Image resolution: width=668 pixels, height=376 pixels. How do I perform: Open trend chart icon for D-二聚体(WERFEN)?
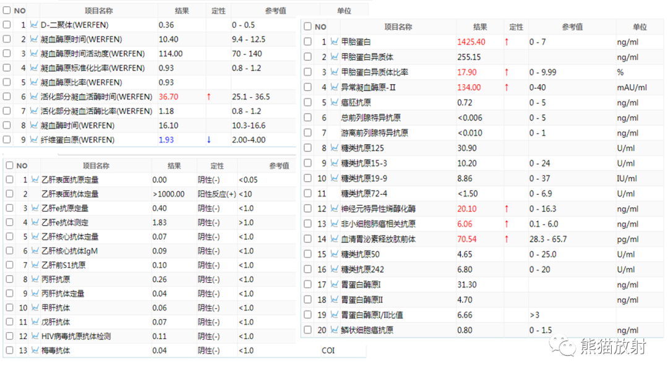(33, 25)
